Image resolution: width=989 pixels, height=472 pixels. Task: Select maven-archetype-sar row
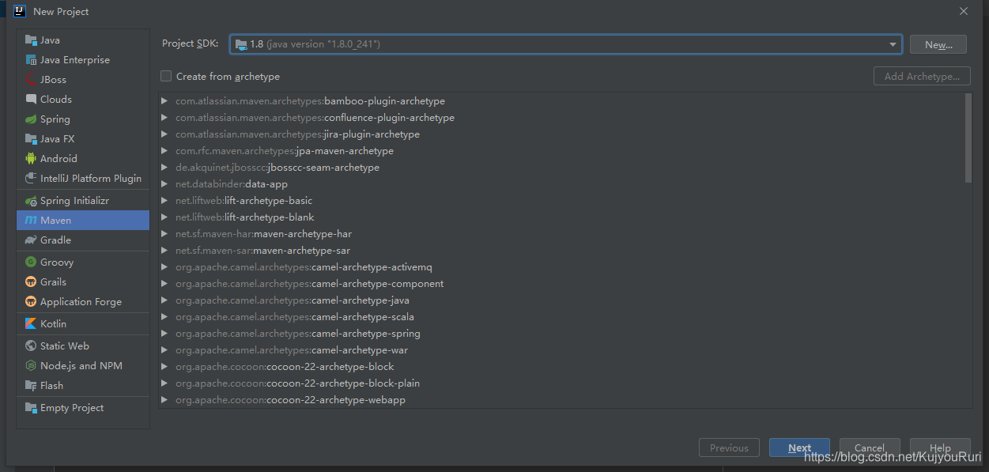[561, 251]
